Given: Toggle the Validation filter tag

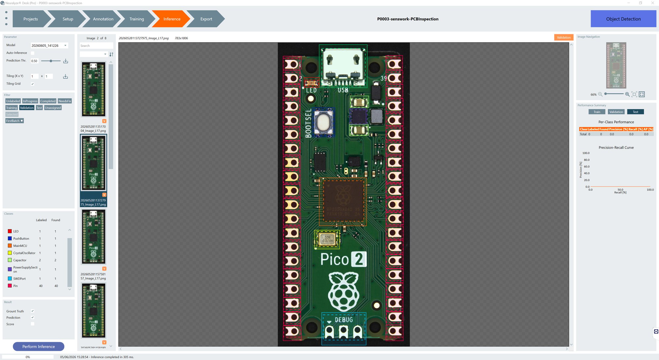Looking at the screenshot, I should pyautogui.click(x=27, y=108).
